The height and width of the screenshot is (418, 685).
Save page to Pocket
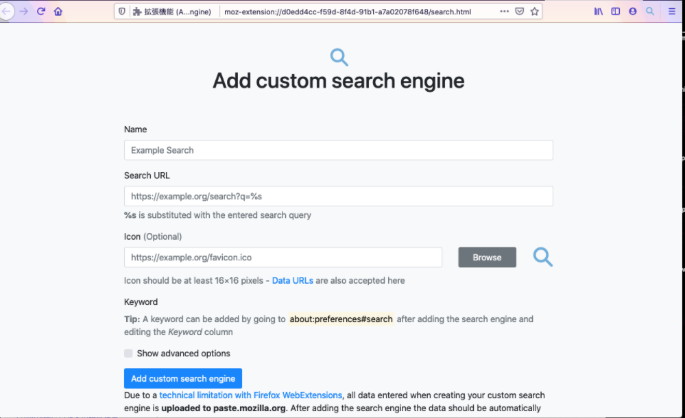(520, 12)
